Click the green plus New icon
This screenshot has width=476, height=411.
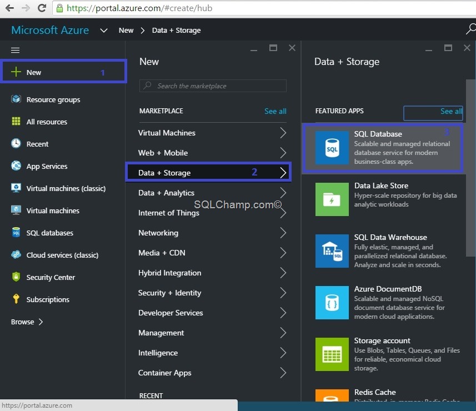coord(16,72)
